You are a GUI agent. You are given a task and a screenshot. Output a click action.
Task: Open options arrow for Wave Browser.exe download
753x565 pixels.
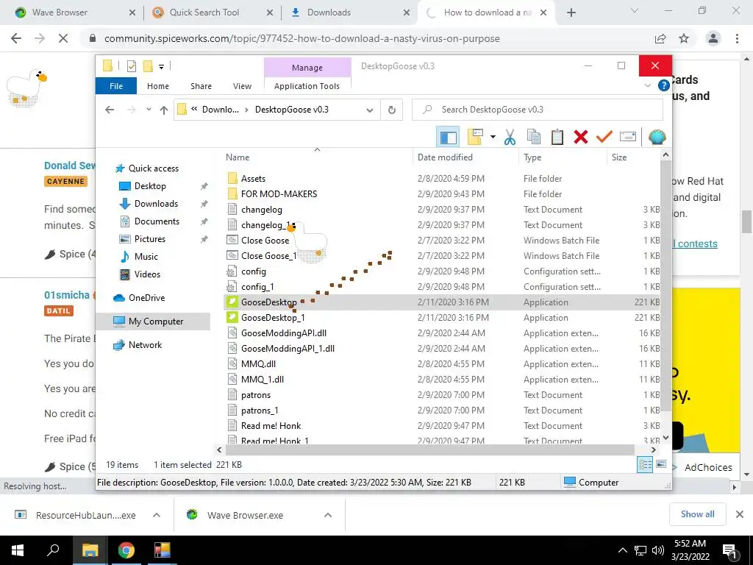tap(328, 516)
